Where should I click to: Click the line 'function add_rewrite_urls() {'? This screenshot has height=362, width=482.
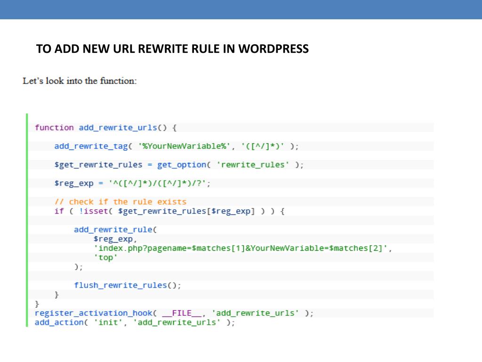click(106, 128)
